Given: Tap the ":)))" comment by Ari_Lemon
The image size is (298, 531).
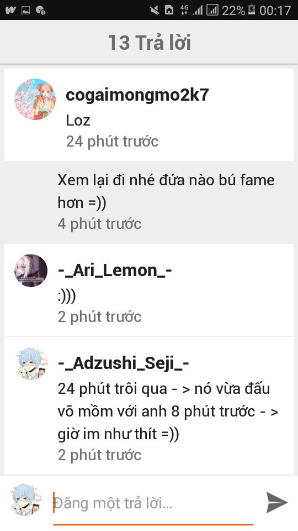Looking at the screenshot, I should [x=67, y=296].
